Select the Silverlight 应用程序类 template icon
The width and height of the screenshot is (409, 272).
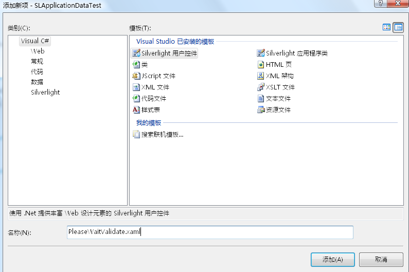tap(261, 53)
